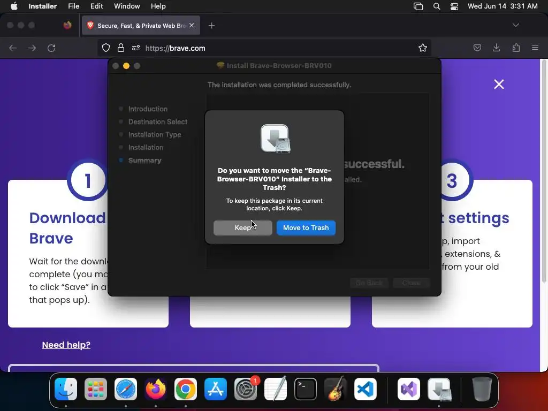Click Introduction step in installer sidebar
548x411 pixels.
148,109
